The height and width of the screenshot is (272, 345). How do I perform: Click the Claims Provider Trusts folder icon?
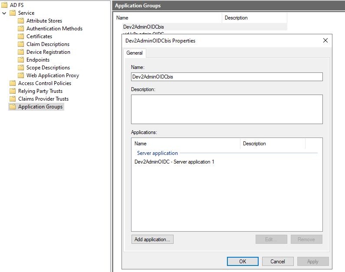(x=13, y=99)
